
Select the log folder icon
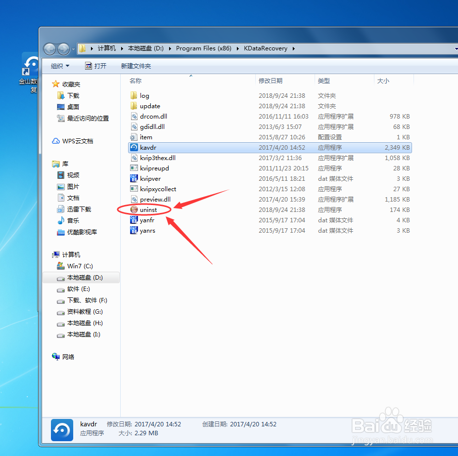click(x=134, y=95)
